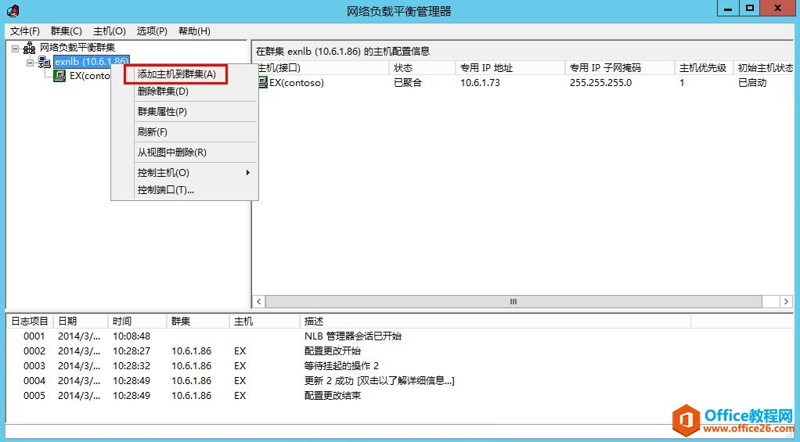Sort by 主机优先级 column header
The height and width of the screenshot is (442, 800).
click(704, 68)
